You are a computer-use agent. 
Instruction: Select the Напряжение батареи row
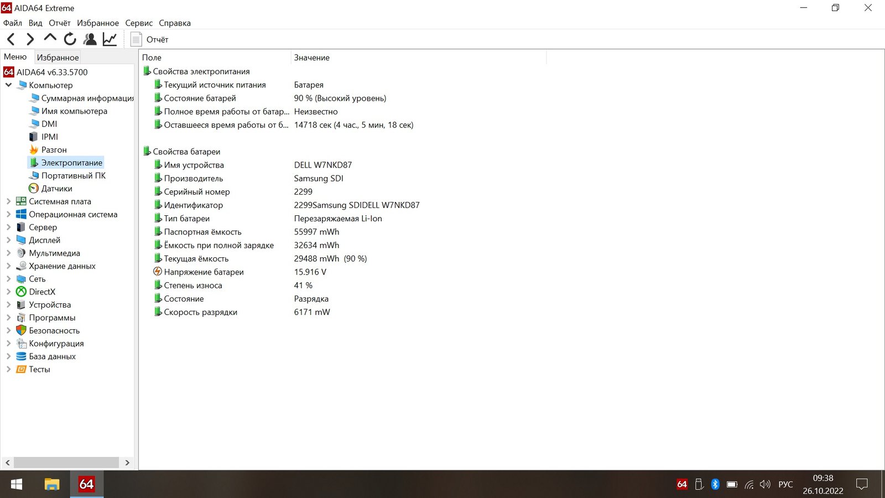[x=199, y=272]
